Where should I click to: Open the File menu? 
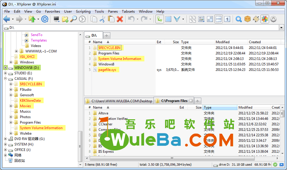pyautogui.click(x=7, y=11)
